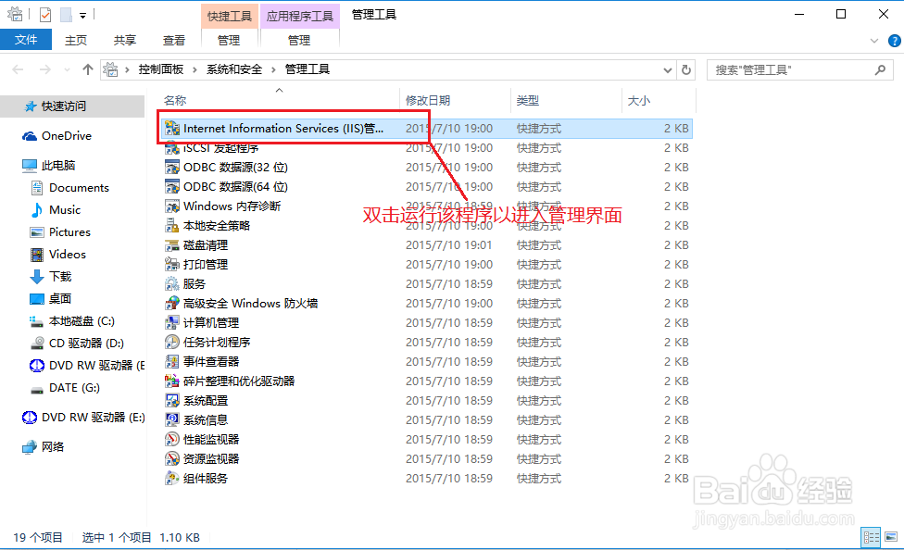Click the 名称 column sort arrow
This screenshot has height=550, width=904.
pos(279,92)
